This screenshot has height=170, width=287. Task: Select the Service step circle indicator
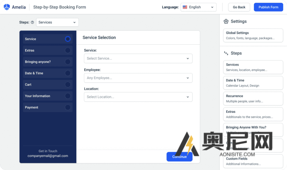[x=68, y=39]
